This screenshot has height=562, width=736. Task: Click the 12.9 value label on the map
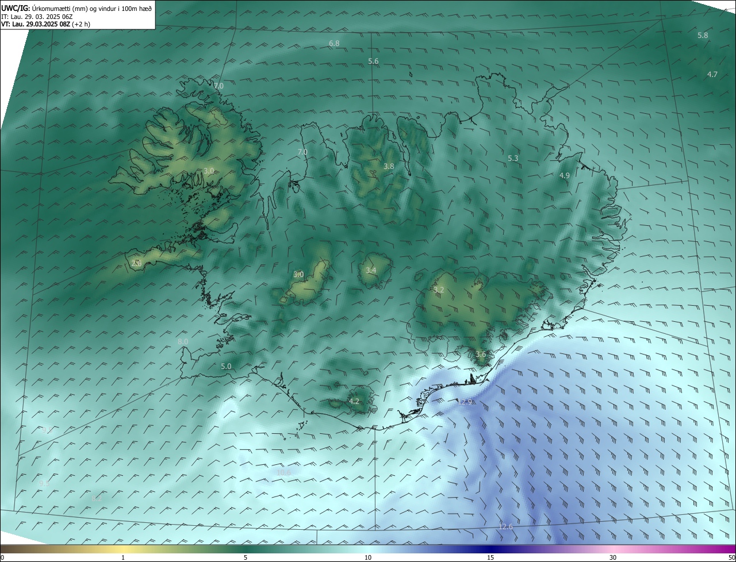coord(465,401)
